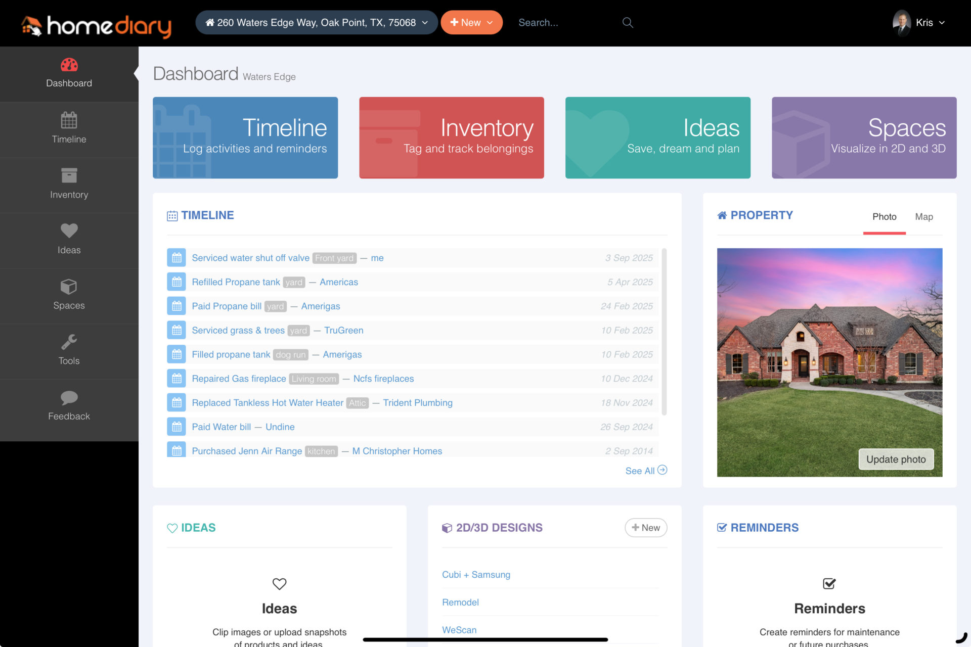Open Spaces via the sidebar cube icon

[x=69, y=287]
